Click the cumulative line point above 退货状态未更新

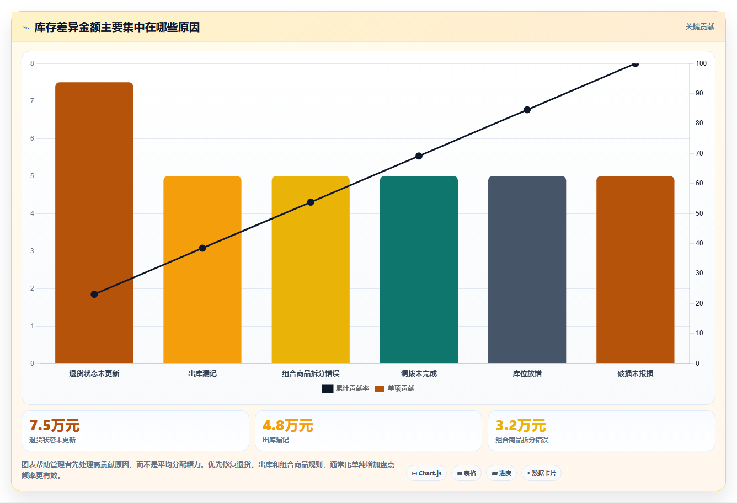(94, 295)
